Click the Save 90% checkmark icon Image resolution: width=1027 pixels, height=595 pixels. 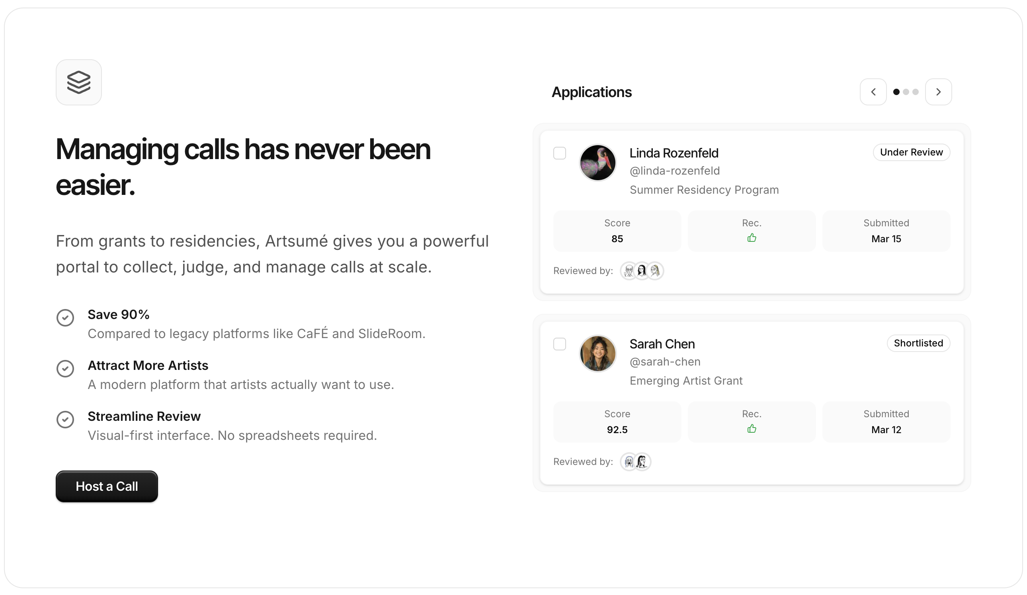pos(65,318)
